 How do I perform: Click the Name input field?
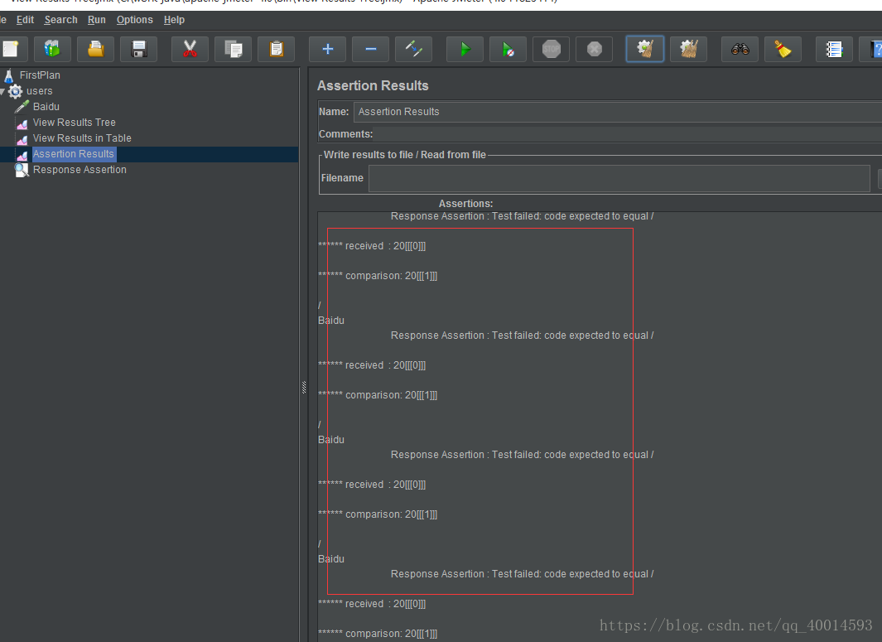coord(618,112)
